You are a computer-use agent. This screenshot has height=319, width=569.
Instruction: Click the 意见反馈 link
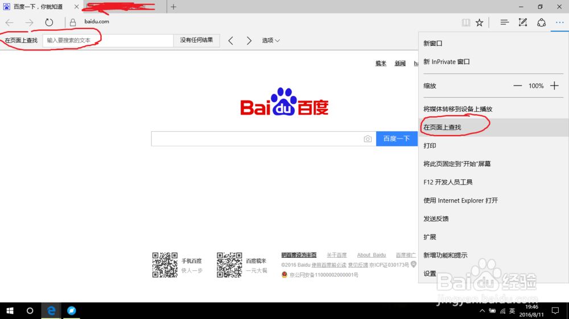coord(358,265)
